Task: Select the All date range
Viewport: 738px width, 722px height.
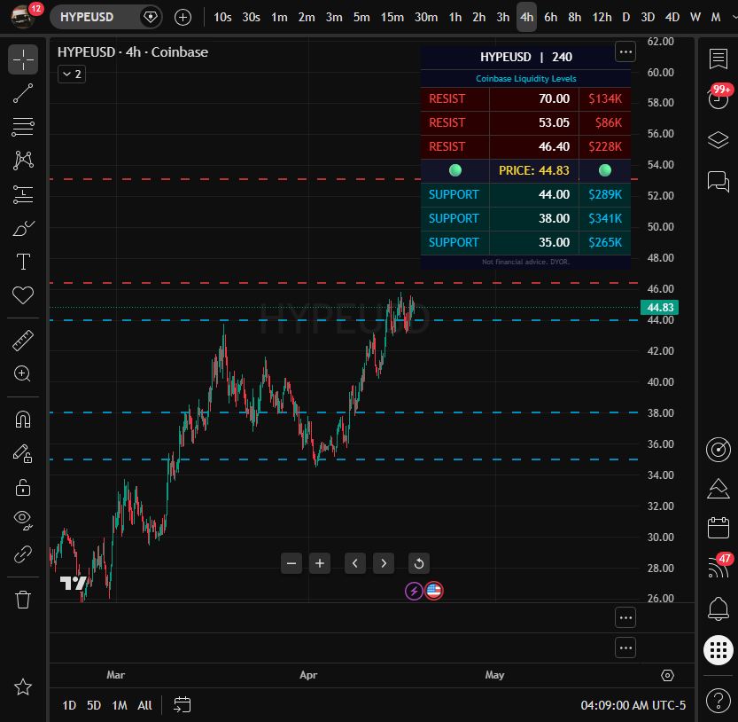Action: click(x=144, y=705)
